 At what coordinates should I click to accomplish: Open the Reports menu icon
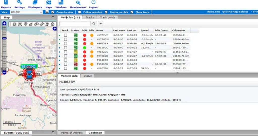6,3
